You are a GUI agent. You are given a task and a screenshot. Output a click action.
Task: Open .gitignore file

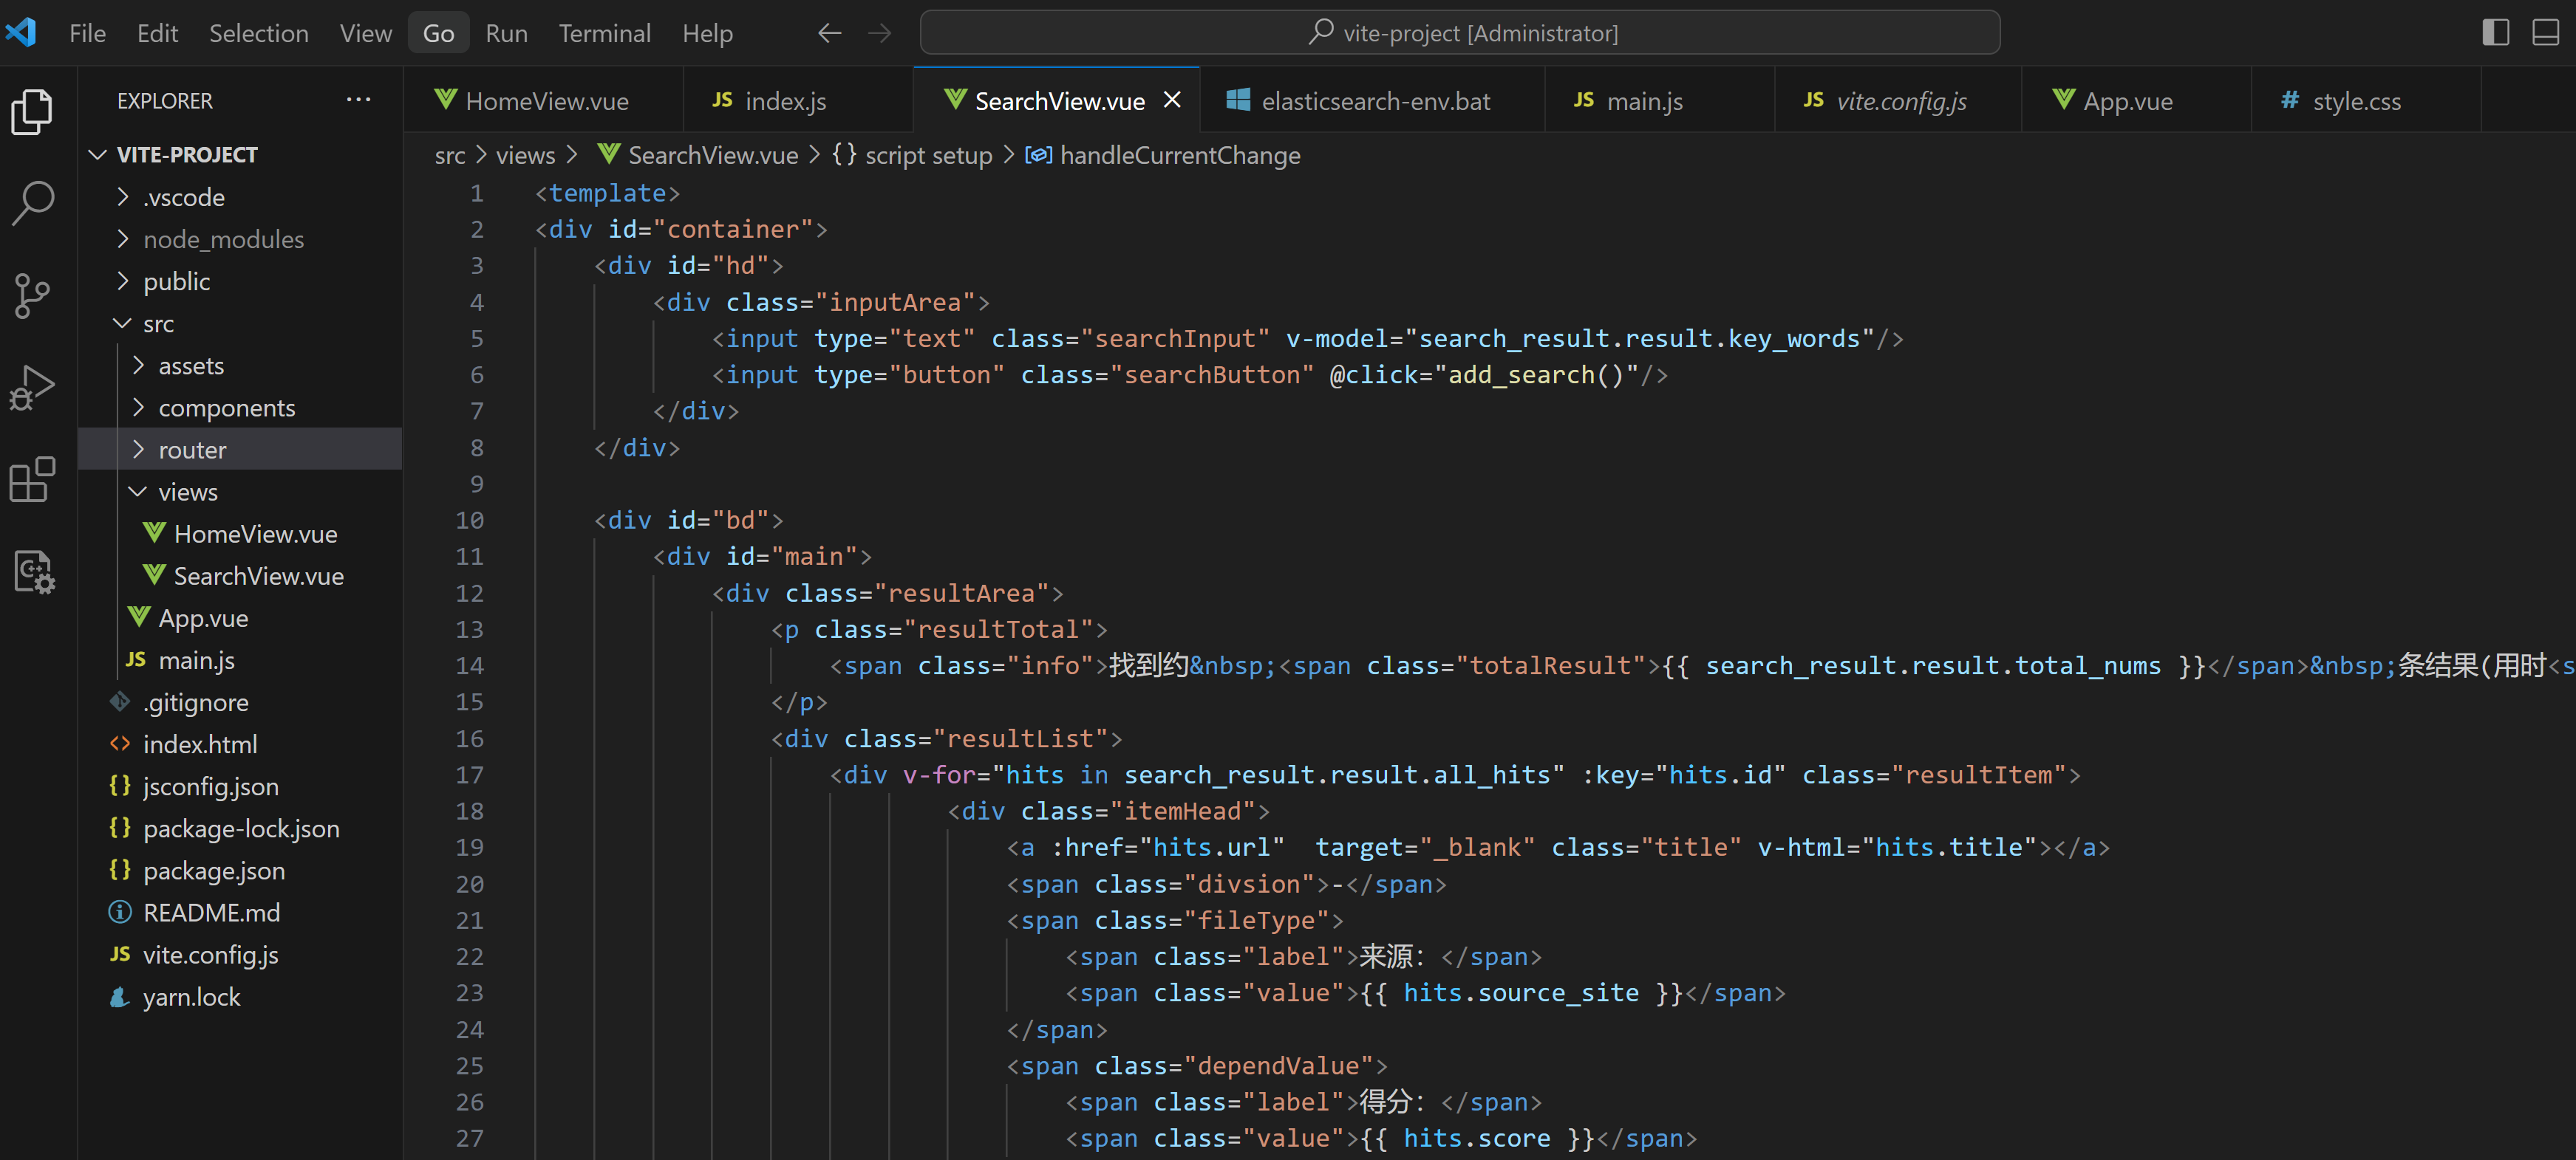point(240,702)
